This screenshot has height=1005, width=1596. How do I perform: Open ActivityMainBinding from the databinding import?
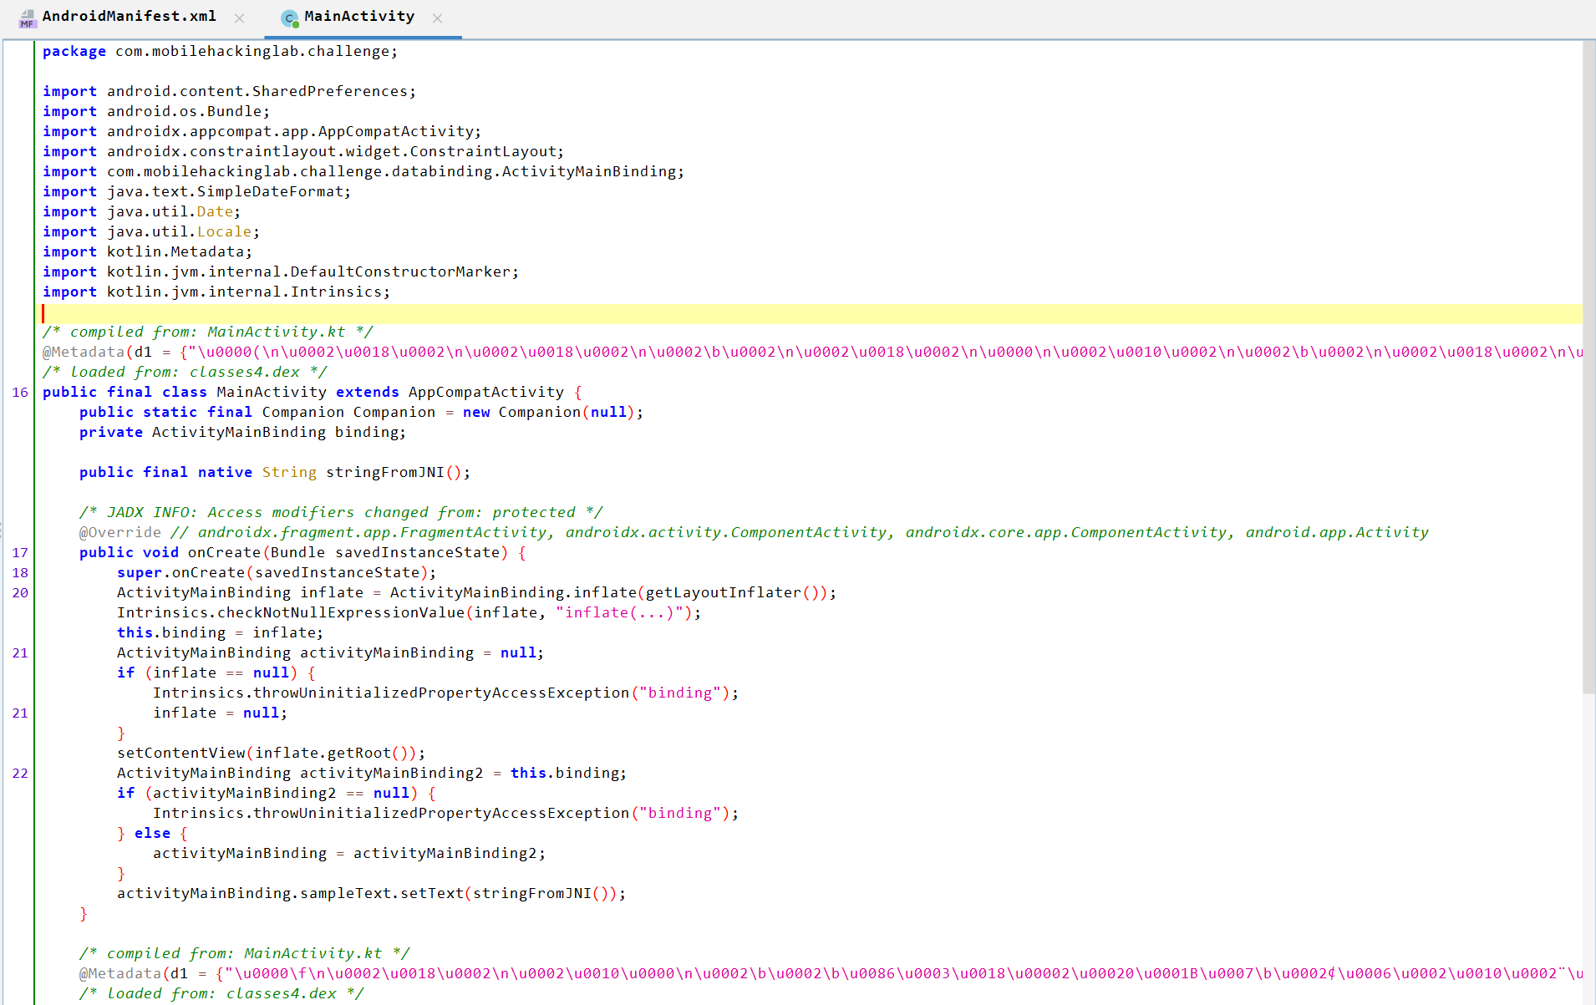[x=588, y=172]
